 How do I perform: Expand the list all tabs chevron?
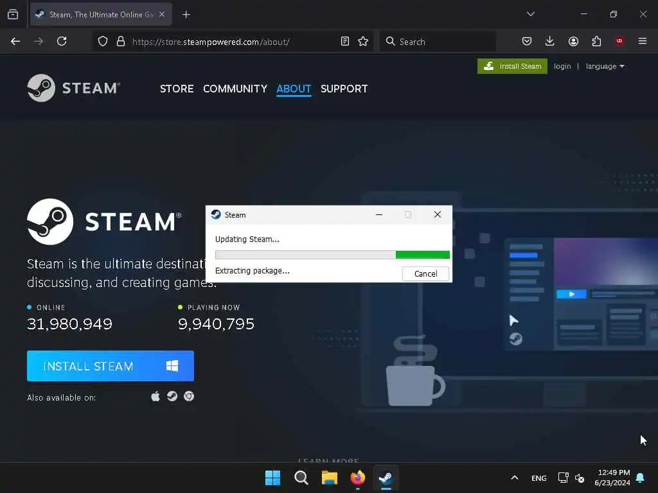point(530,14)
